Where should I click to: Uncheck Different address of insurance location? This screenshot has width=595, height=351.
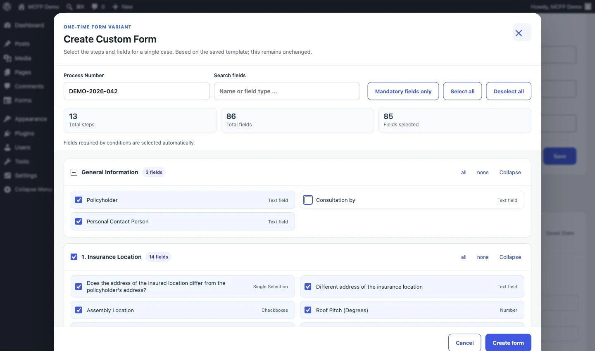(308, 287)
